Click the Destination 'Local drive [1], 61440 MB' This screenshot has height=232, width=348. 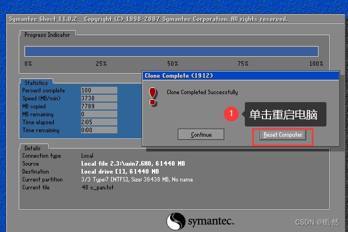click(120, 171)
